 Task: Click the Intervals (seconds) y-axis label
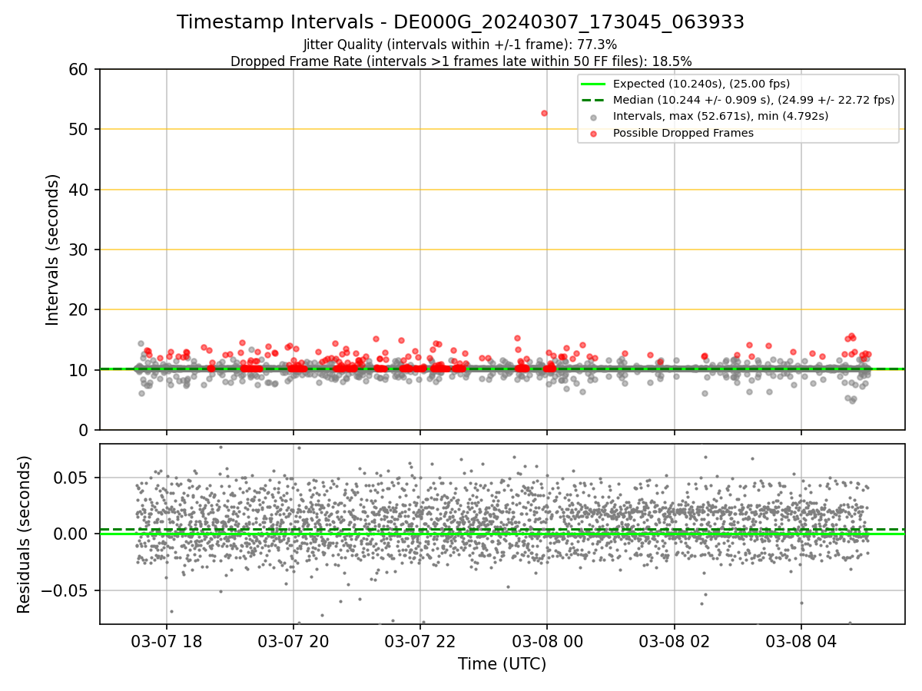coord(52,250)
